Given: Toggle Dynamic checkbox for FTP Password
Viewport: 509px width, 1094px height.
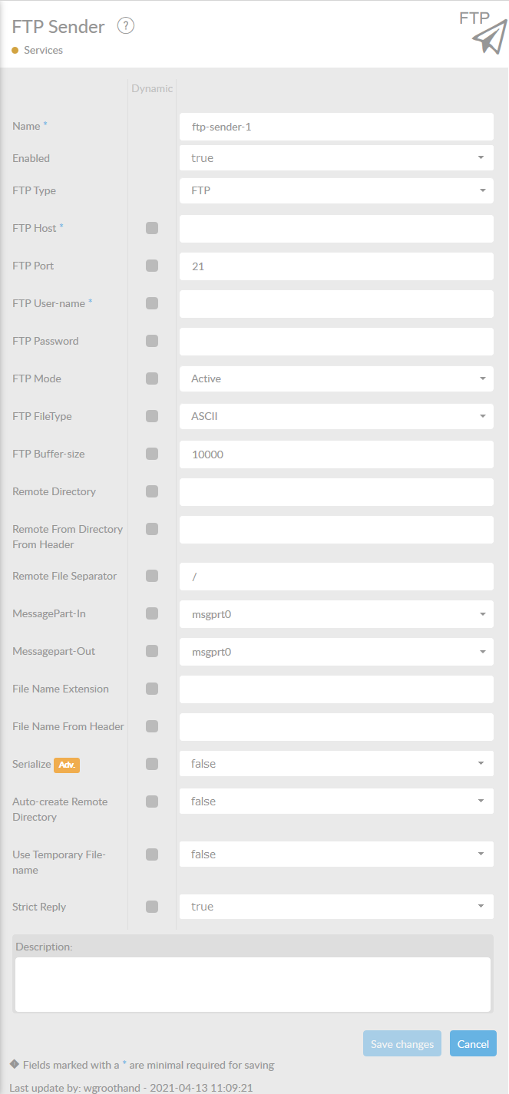Looking at the screenshot, I should [x=152, y=341].
